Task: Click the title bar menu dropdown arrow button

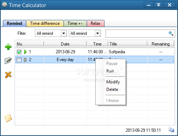Action: coord(158,5)
